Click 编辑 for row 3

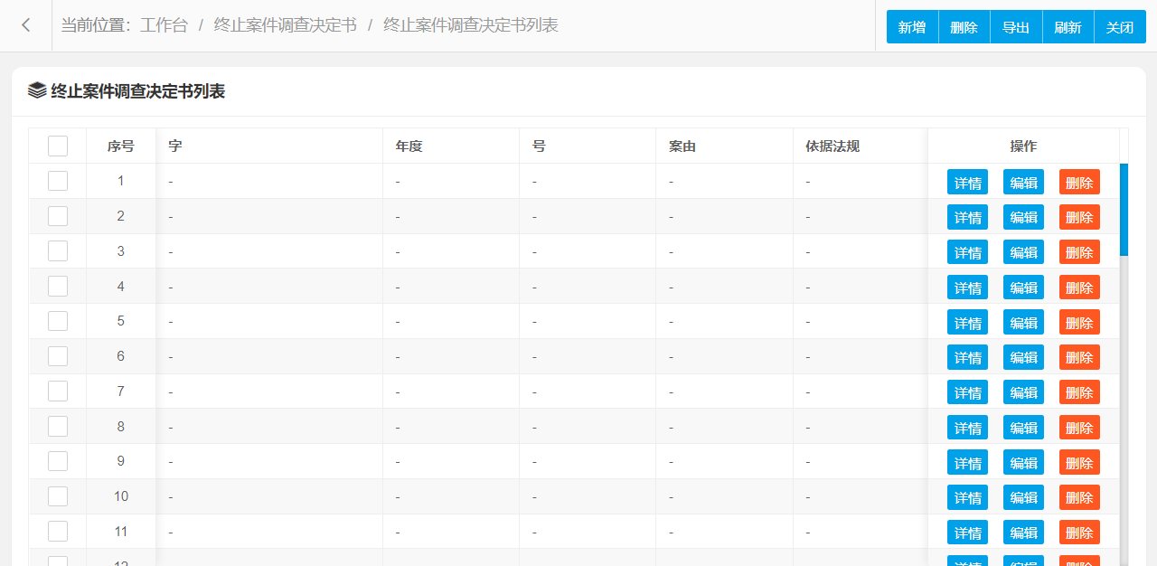(1023, 252)
